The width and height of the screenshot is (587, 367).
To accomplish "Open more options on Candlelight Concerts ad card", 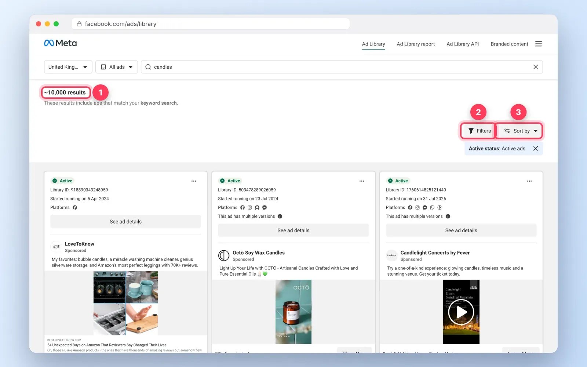I will (x=529, y=181).
